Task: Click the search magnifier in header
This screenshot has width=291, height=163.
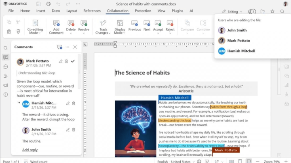Action: click(x=282, y=12)
